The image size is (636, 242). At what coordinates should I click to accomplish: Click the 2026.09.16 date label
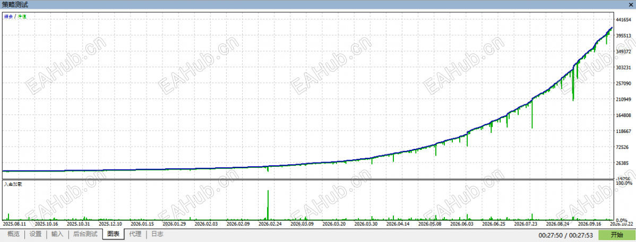590,223
